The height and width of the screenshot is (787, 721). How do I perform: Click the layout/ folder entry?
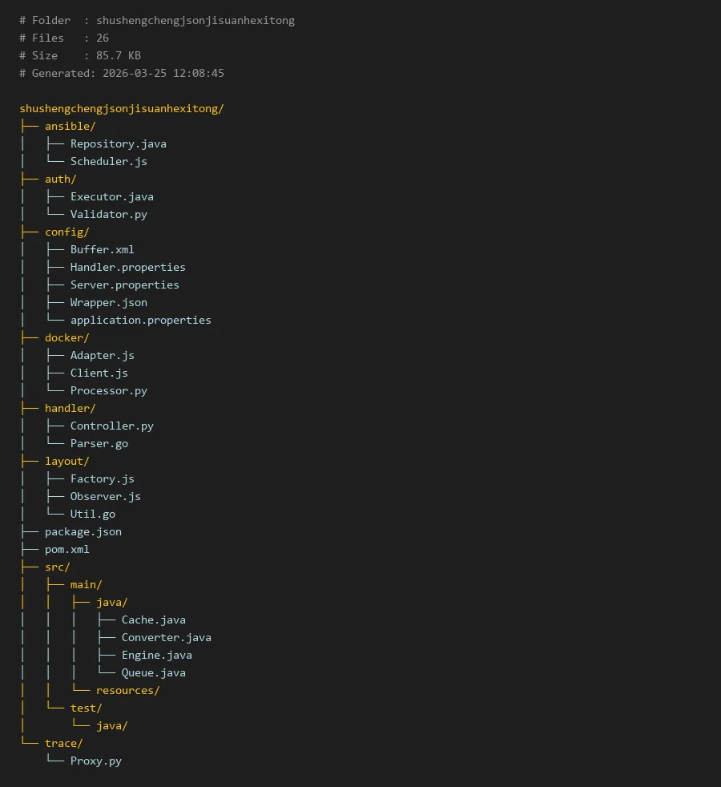tap(66, 461)
